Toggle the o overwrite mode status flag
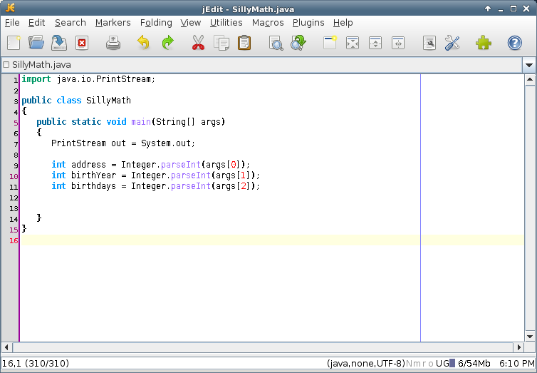The height and width of the screenshot is (373, 537). coord(431,364)
